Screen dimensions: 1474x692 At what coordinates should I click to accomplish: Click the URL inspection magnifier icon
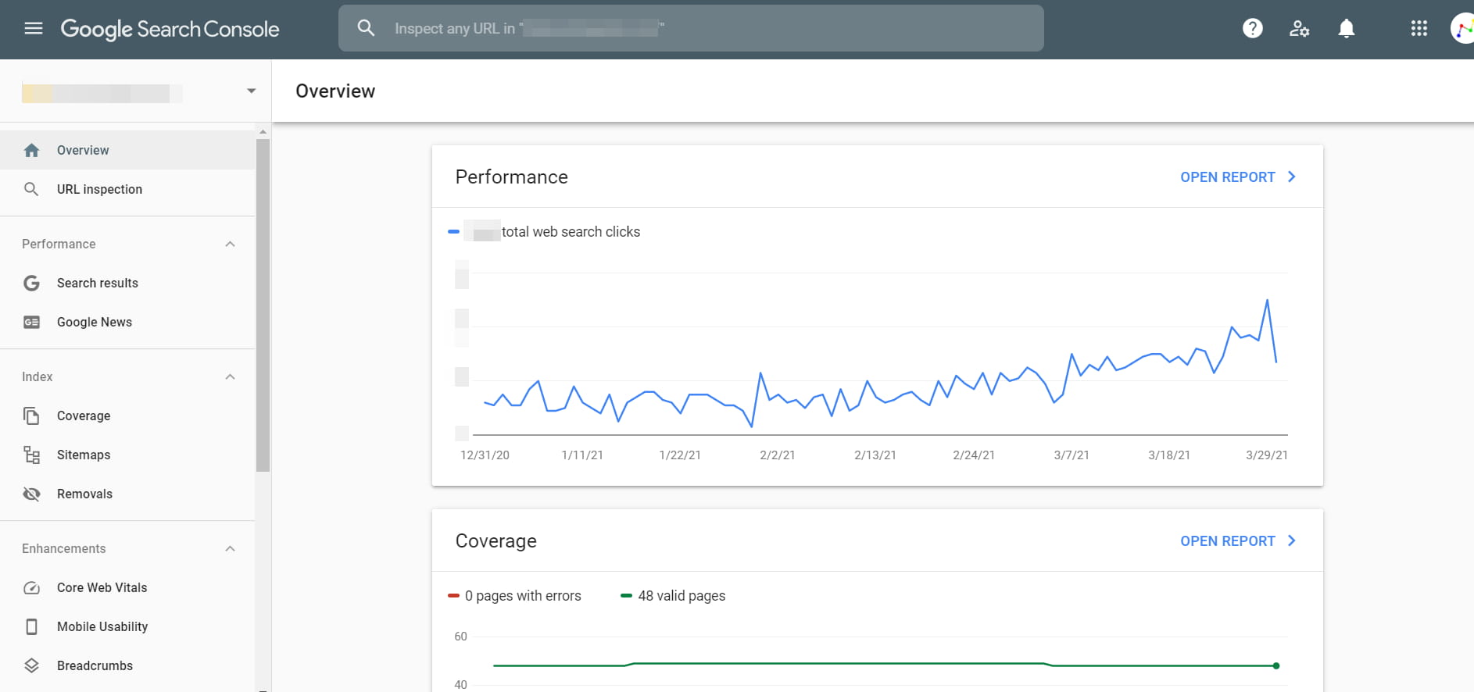point(31,189)
